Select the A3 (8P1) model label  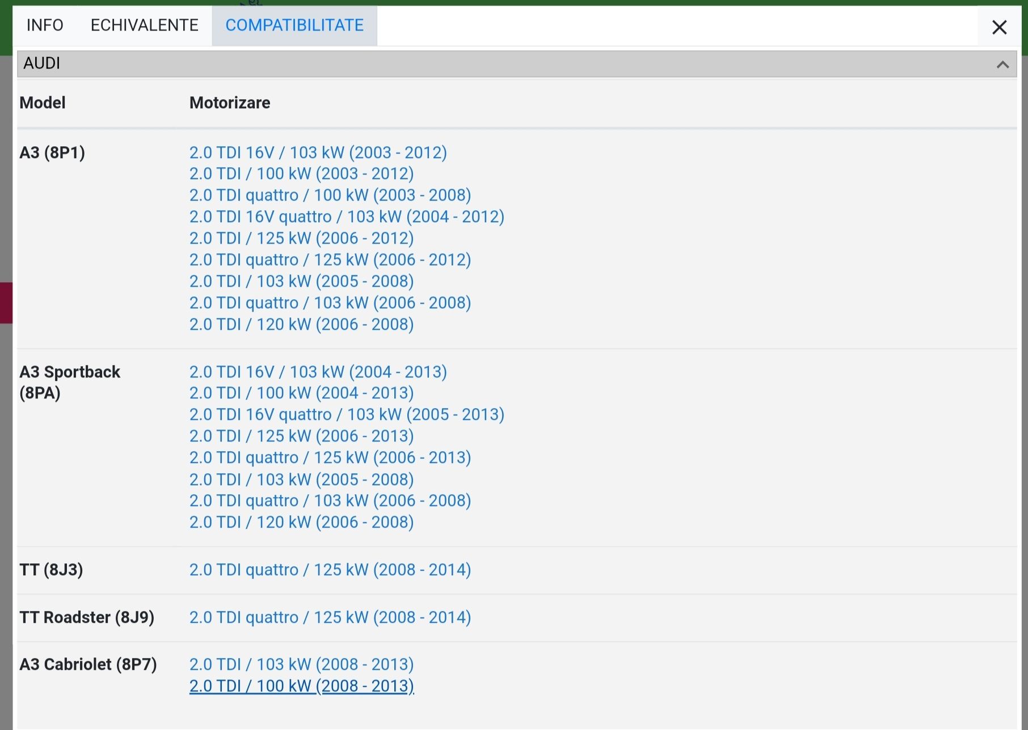[52, 152]
